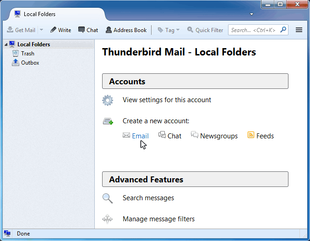Click the Quick Filter magnifier icon

(x=190, y=30)
